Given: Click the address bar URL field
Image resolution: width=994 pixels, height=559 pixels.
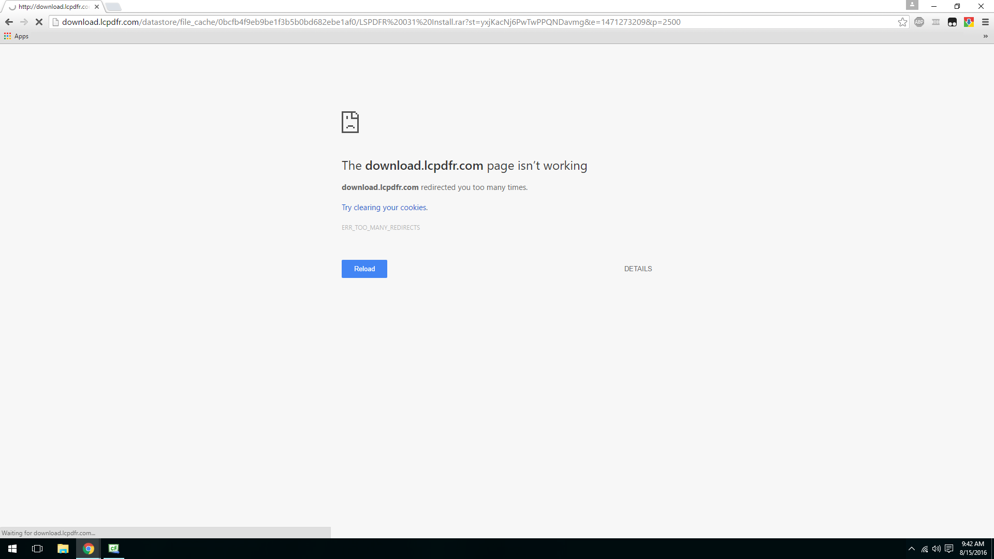Looking at the screenshot, I should 371,22.
